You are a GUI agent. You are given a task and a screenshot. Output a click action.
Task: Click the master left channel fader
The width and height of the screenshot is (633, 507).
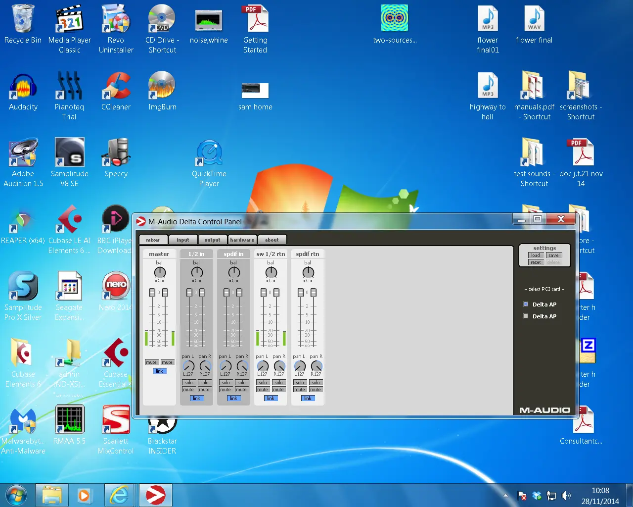tap(152, 293)
